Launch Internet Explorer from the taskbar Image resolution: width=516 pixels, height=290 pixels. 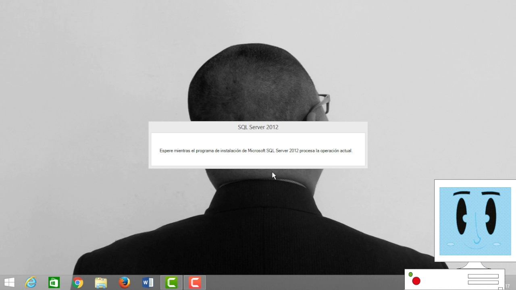pyautogui.click(x=31, y=283)
